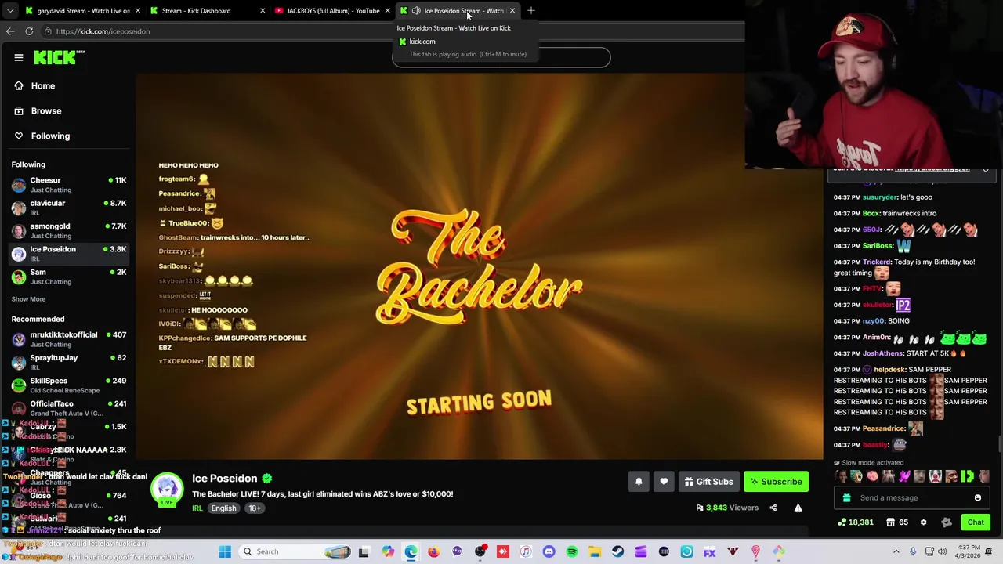Switch to garydavid Stream tab
Viewport: 1003px width, 564px height.
(81, 10)
